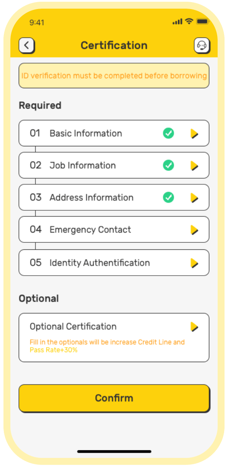Expand Emergency Contact via its arrow

pos(194,230)
